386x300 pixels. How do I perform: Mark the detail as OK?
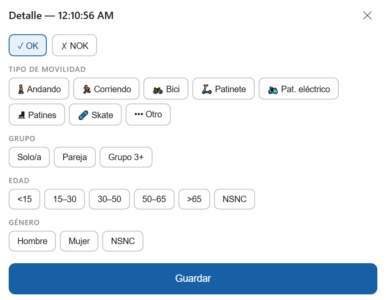point(28,45)
